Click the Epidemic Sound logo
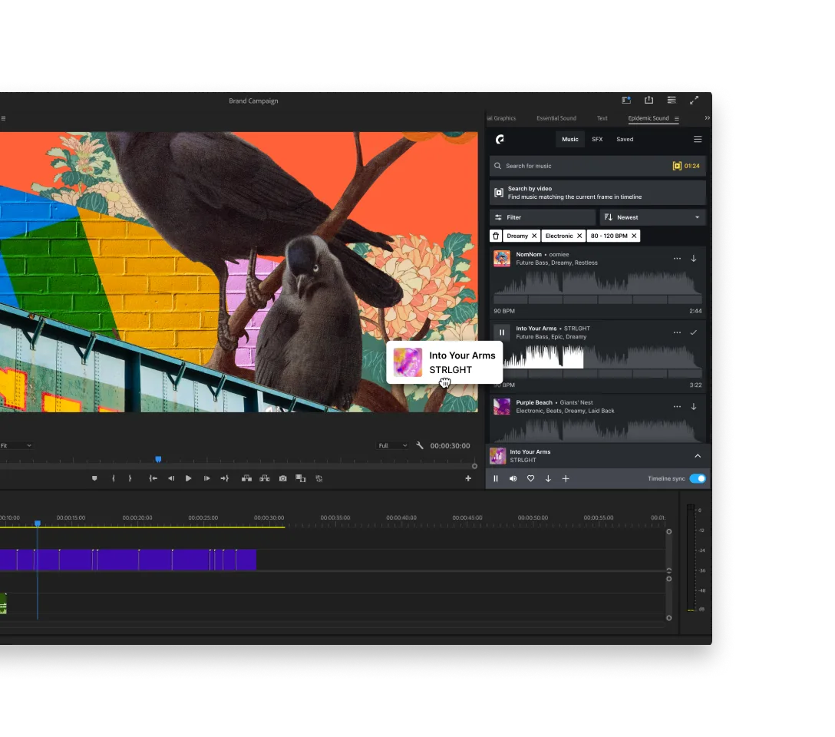 (x=500, y=139)
